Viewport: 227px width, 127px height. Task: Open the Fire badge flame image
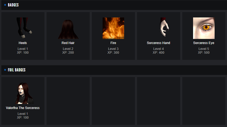[113, 28]
